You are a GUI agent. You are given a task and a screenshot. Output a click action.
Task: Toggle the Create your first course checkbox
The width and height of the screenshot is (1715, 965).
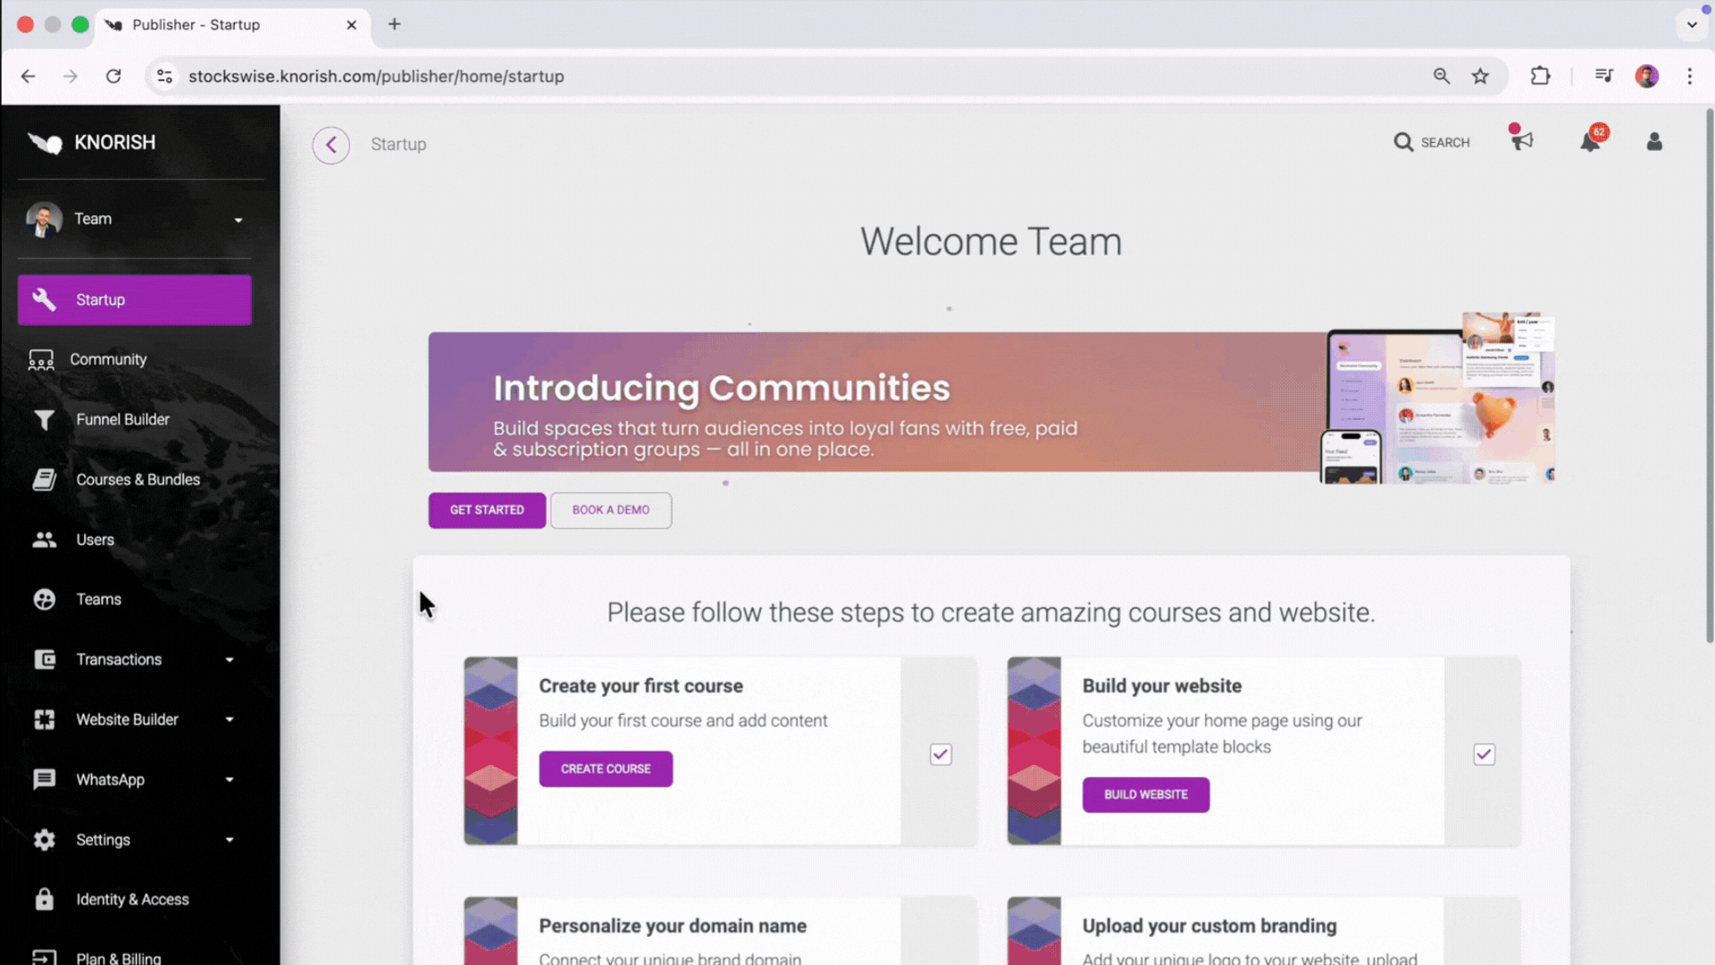coord(941,754)
